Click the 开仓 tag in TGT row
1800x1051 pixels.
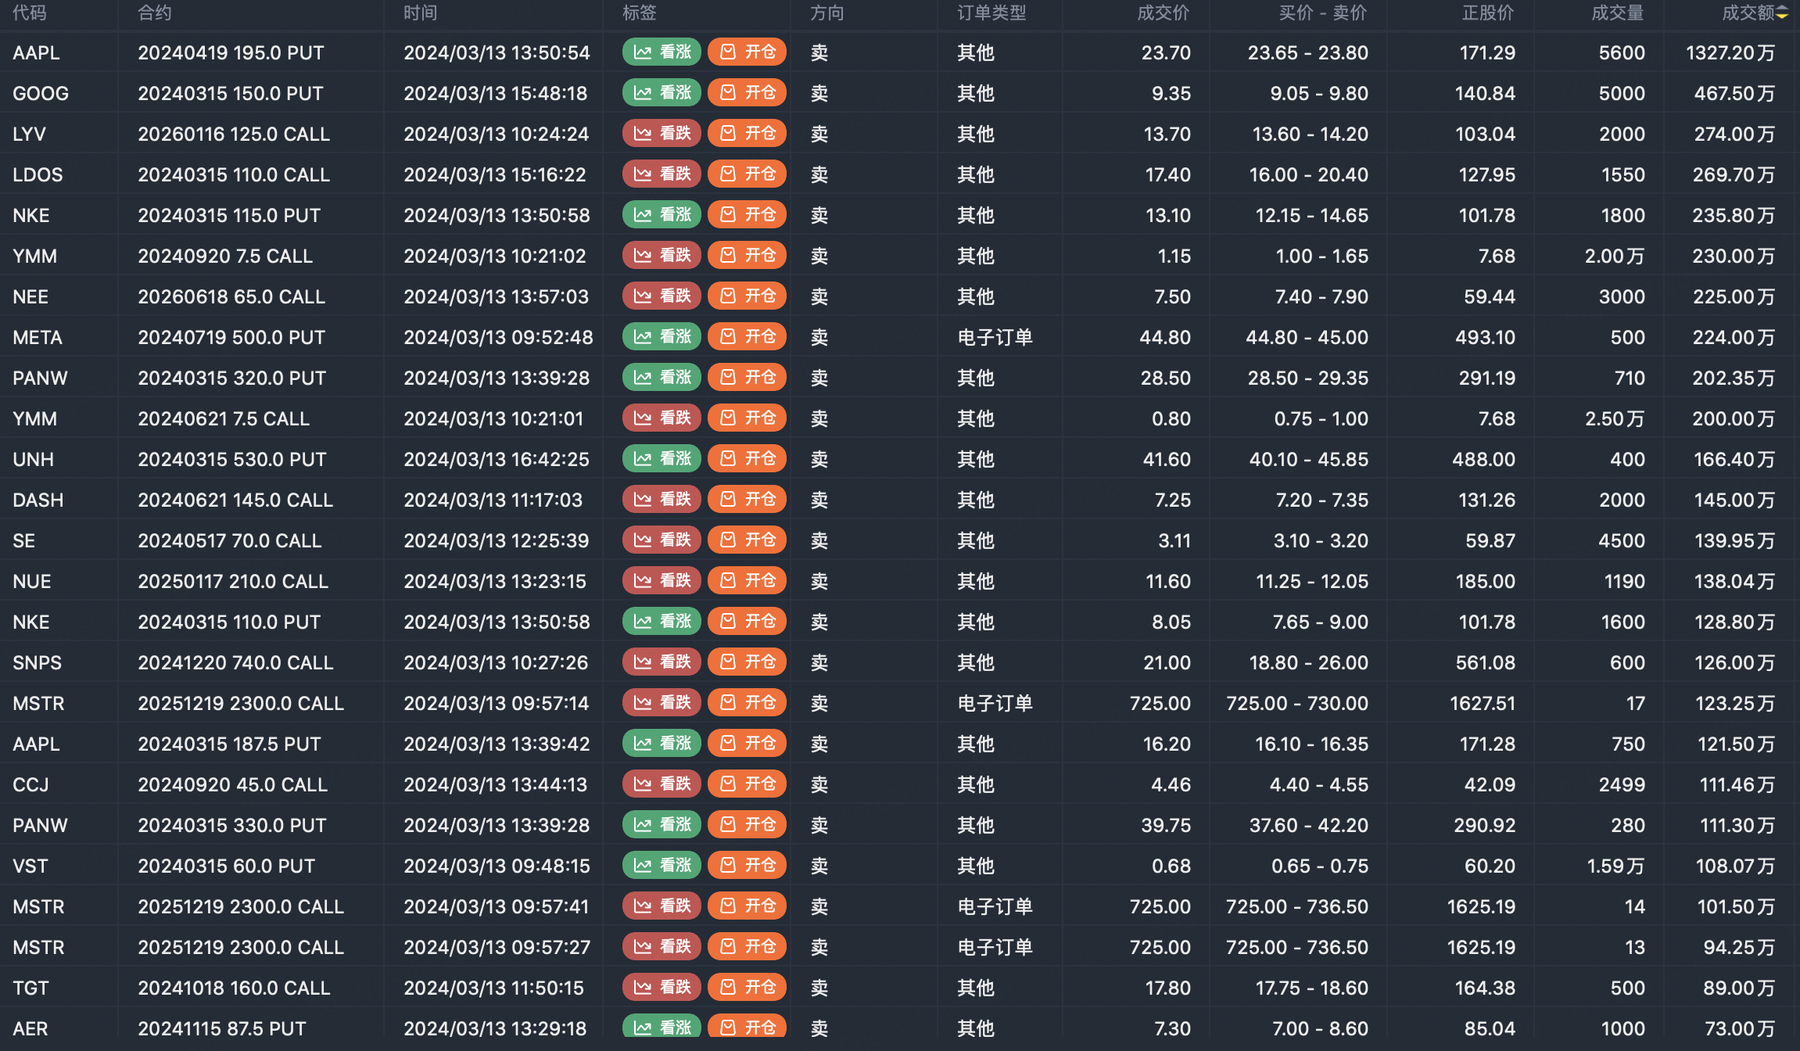pos(747,988)
